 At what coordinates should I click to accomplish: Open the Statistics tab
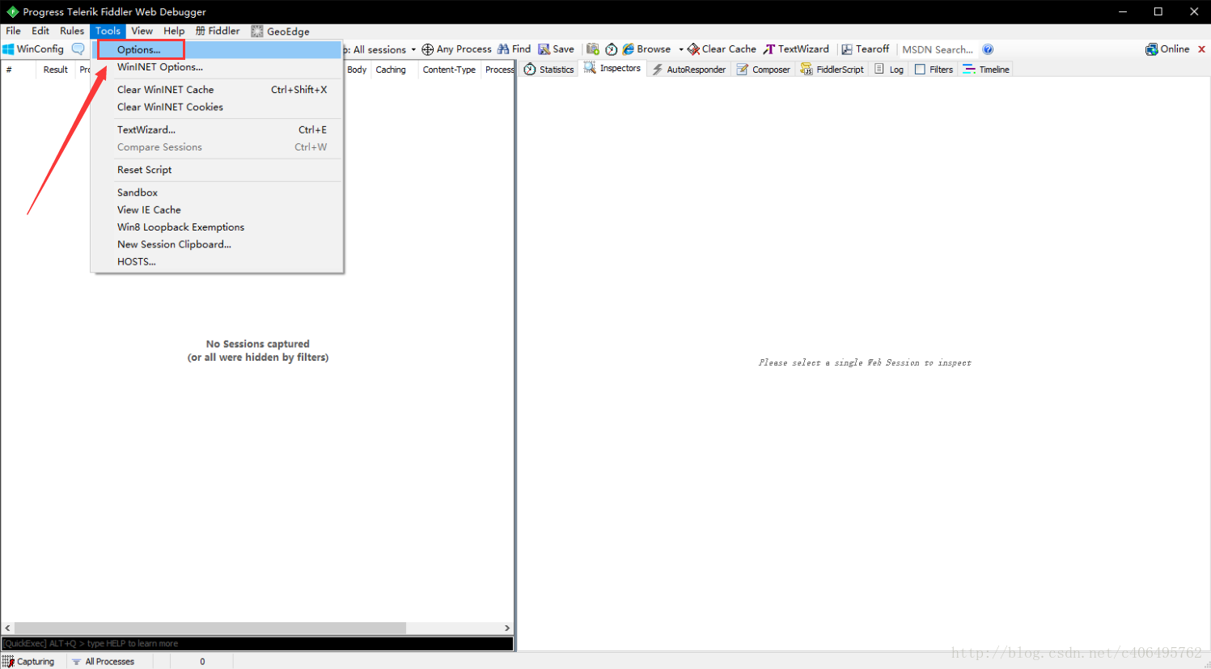[548, 70]
